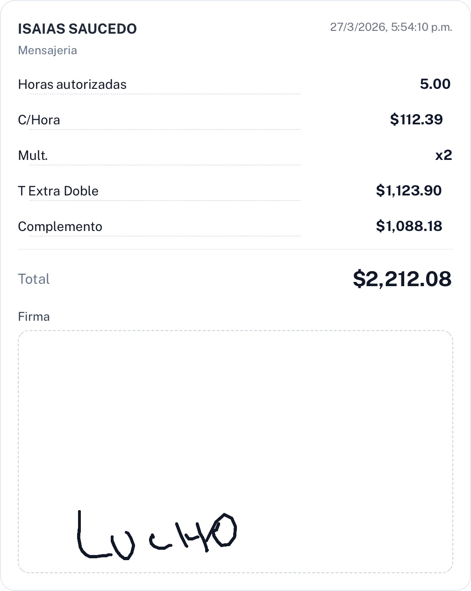This screenshot has height=591, width=471.
Task: Click the Mensajeria department subtitle
Action: click(47, 50)
